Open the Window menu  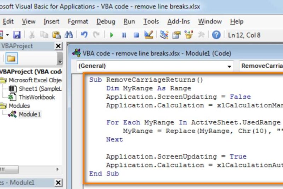210,22
